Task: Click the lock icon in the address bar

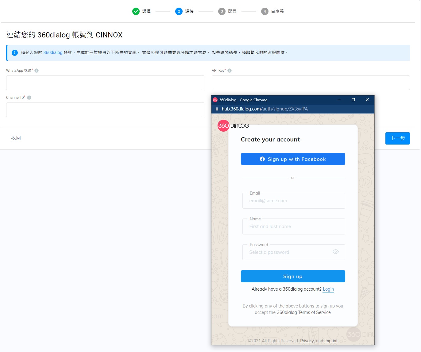Action: pos(217,109)
